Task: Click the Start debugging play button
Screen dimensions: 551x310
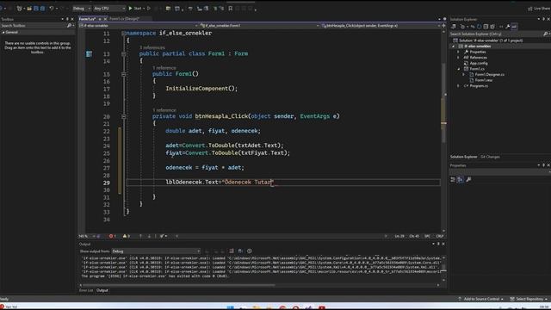Action: (x=130, y=8)
